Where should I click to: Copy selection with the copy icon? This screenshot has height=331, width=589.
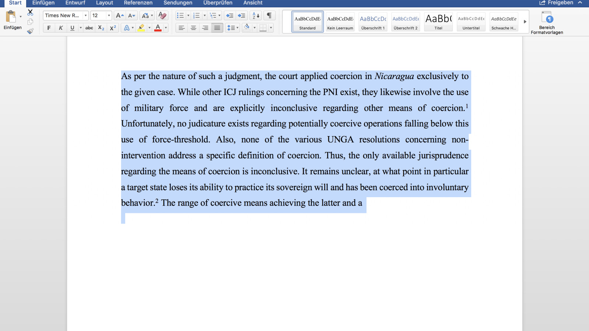coord(30,22)
